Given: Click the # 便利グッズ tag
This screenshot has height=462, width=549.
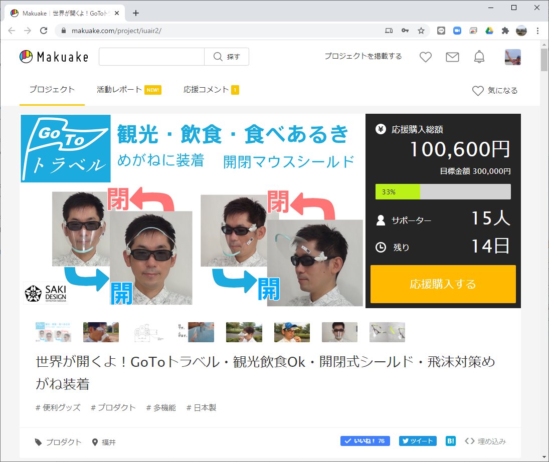Looking at the screenshot, I should [58, 408].
